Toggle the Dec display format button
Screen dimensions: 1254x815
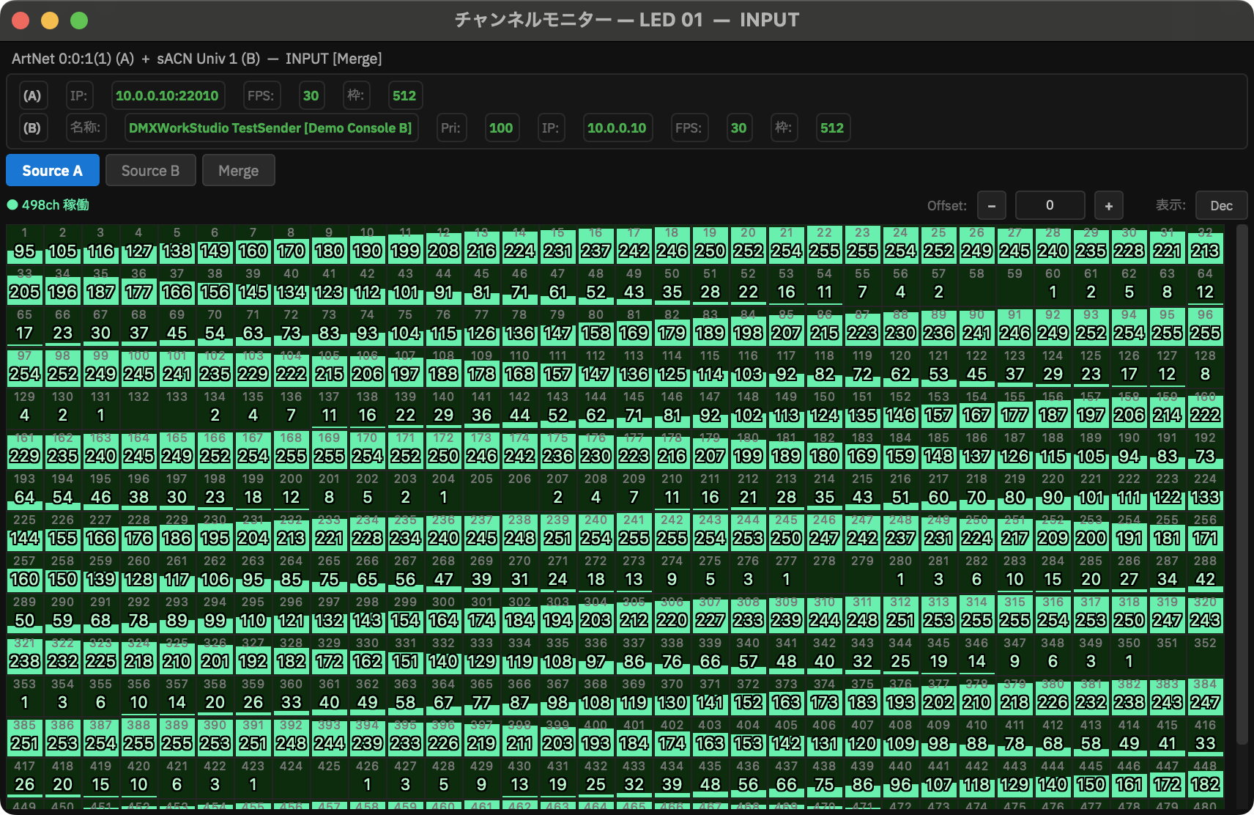coord(1221,205)
